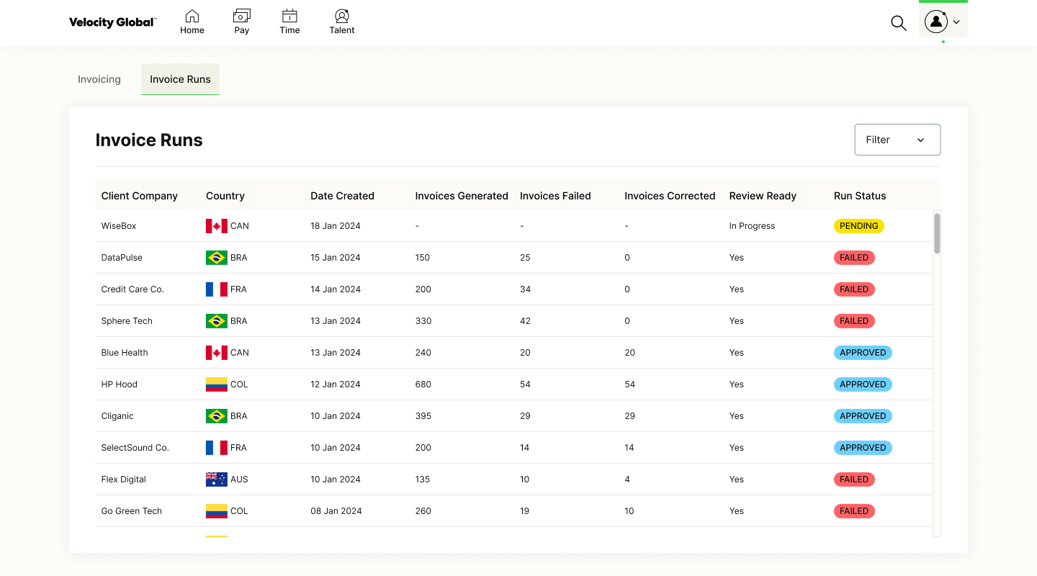Screen dimensions: 1037x576
Task: Click the 680 invoices generated value
Action: click(x=423, y=384)
